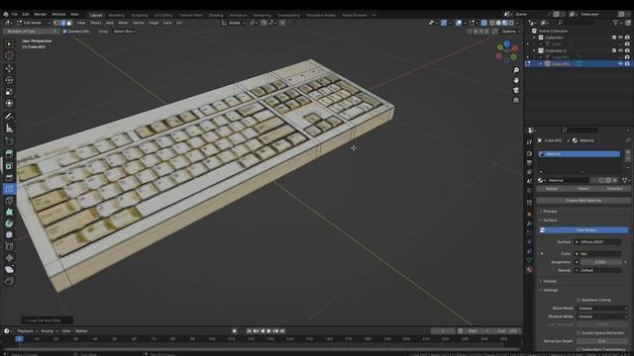The image size is (634, 356).
Task: Switch to vertex select mode
Action: tap(56, 23)
